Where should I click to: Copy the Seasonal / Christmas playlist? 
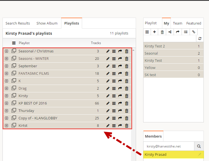(x=14, y=51)
